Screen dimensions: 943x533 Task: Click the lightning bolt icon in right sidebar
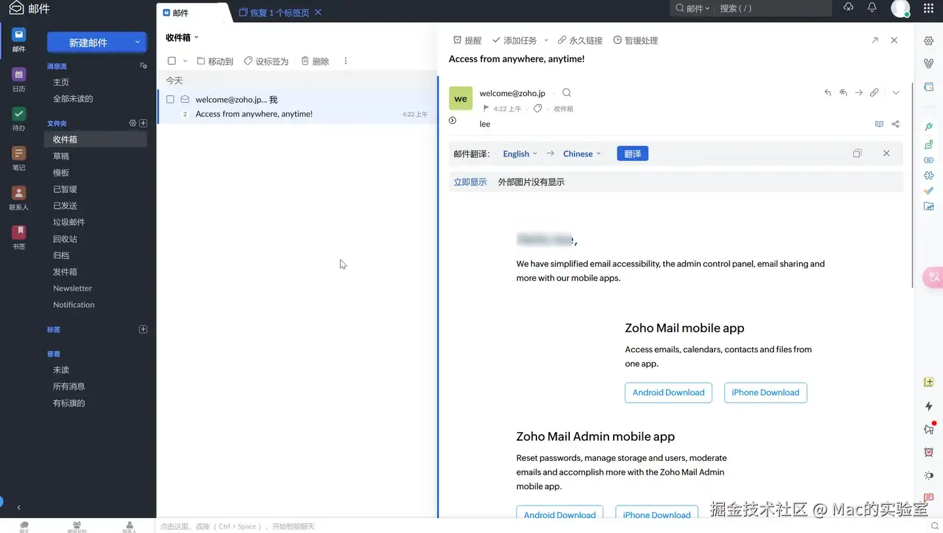[929, 406]
